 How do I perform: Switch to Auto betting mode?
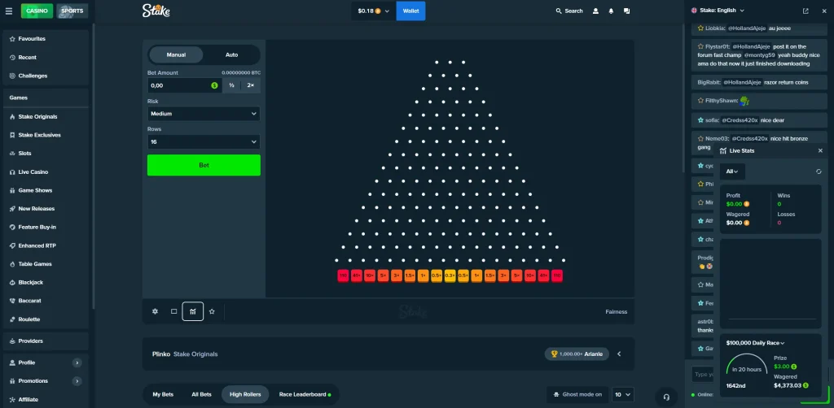[x=231, y=54]
